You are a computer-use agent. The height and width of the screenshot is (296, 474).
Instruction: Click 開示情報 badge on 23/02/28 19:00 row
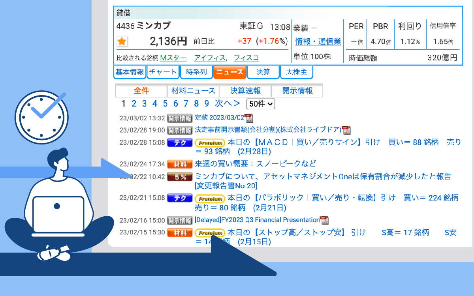180,130
